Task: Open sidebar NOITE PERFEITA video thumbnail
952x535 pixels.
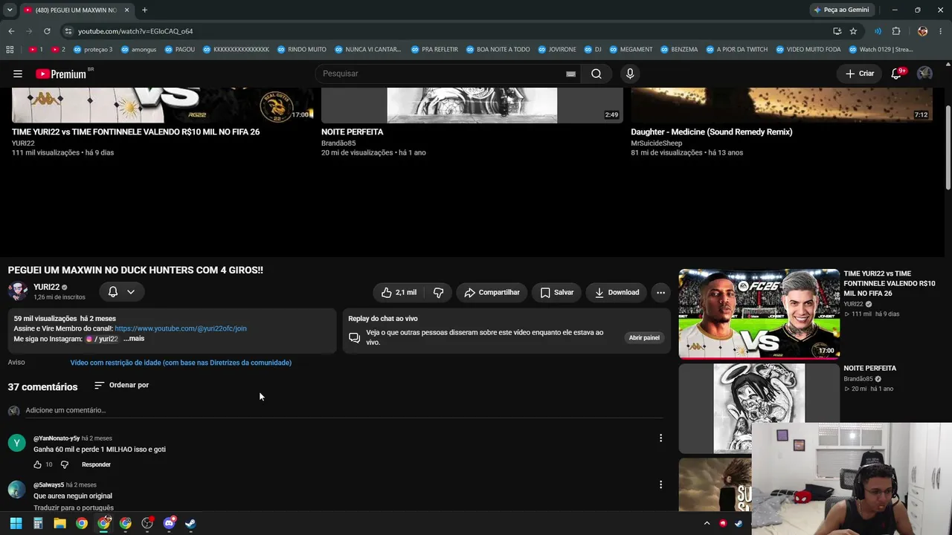Action: pos(759,408)
